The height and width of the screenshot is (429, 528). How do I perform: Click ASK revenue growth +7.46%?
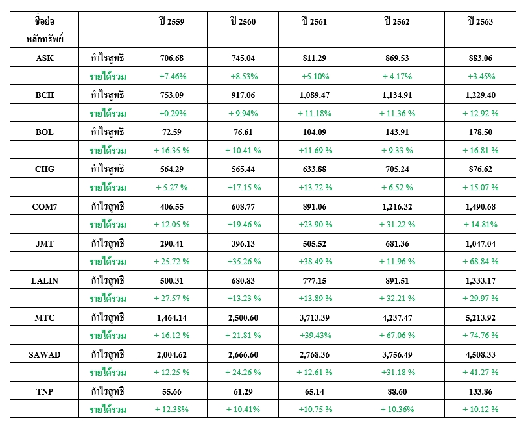[x=173, y=76]
